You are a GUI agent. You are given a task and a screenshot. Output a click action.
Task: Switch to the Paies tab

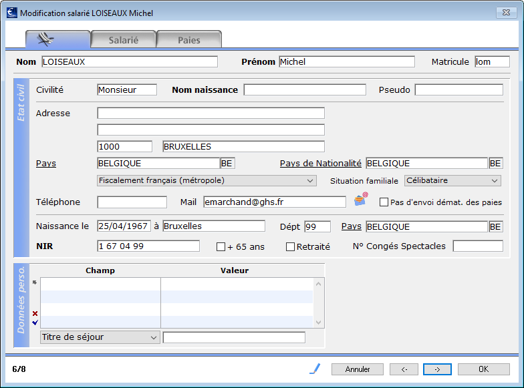tap(188, 40)
